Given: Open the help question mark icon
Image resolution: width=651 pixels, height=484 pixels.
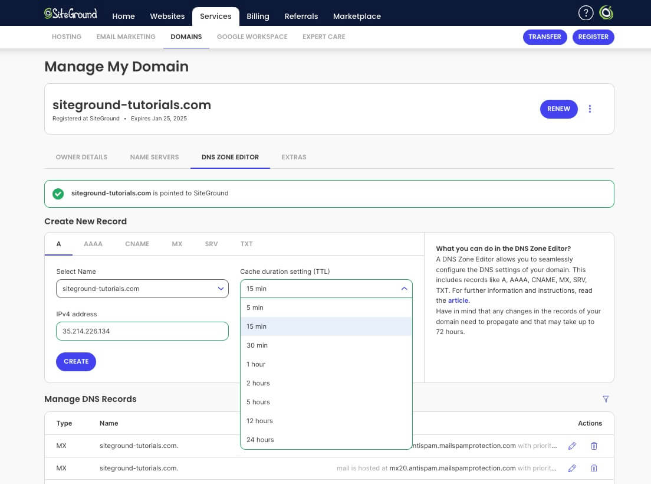Looking at the screenshot, I should click(x=586, y=13).
